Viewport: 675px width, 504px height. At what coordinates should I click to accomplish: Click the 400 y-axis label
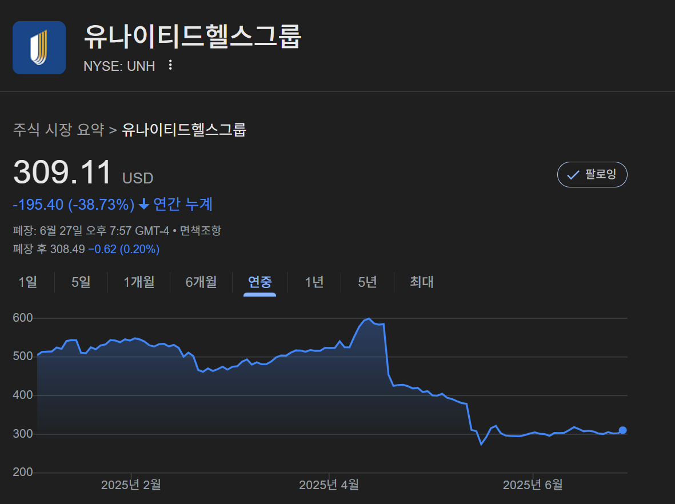[23, 395]
